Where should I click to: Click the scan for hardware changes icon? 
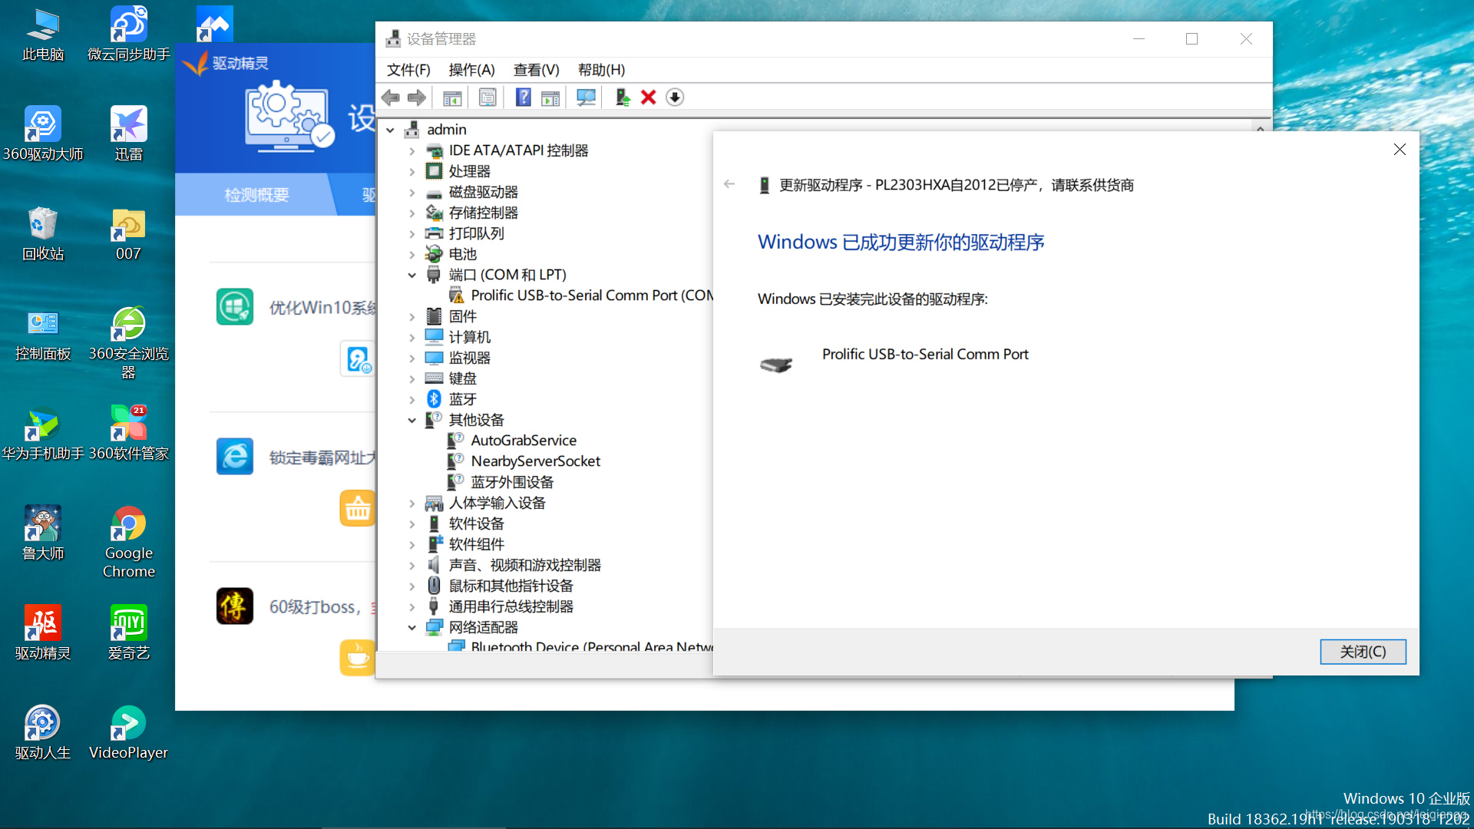[586, 97]
